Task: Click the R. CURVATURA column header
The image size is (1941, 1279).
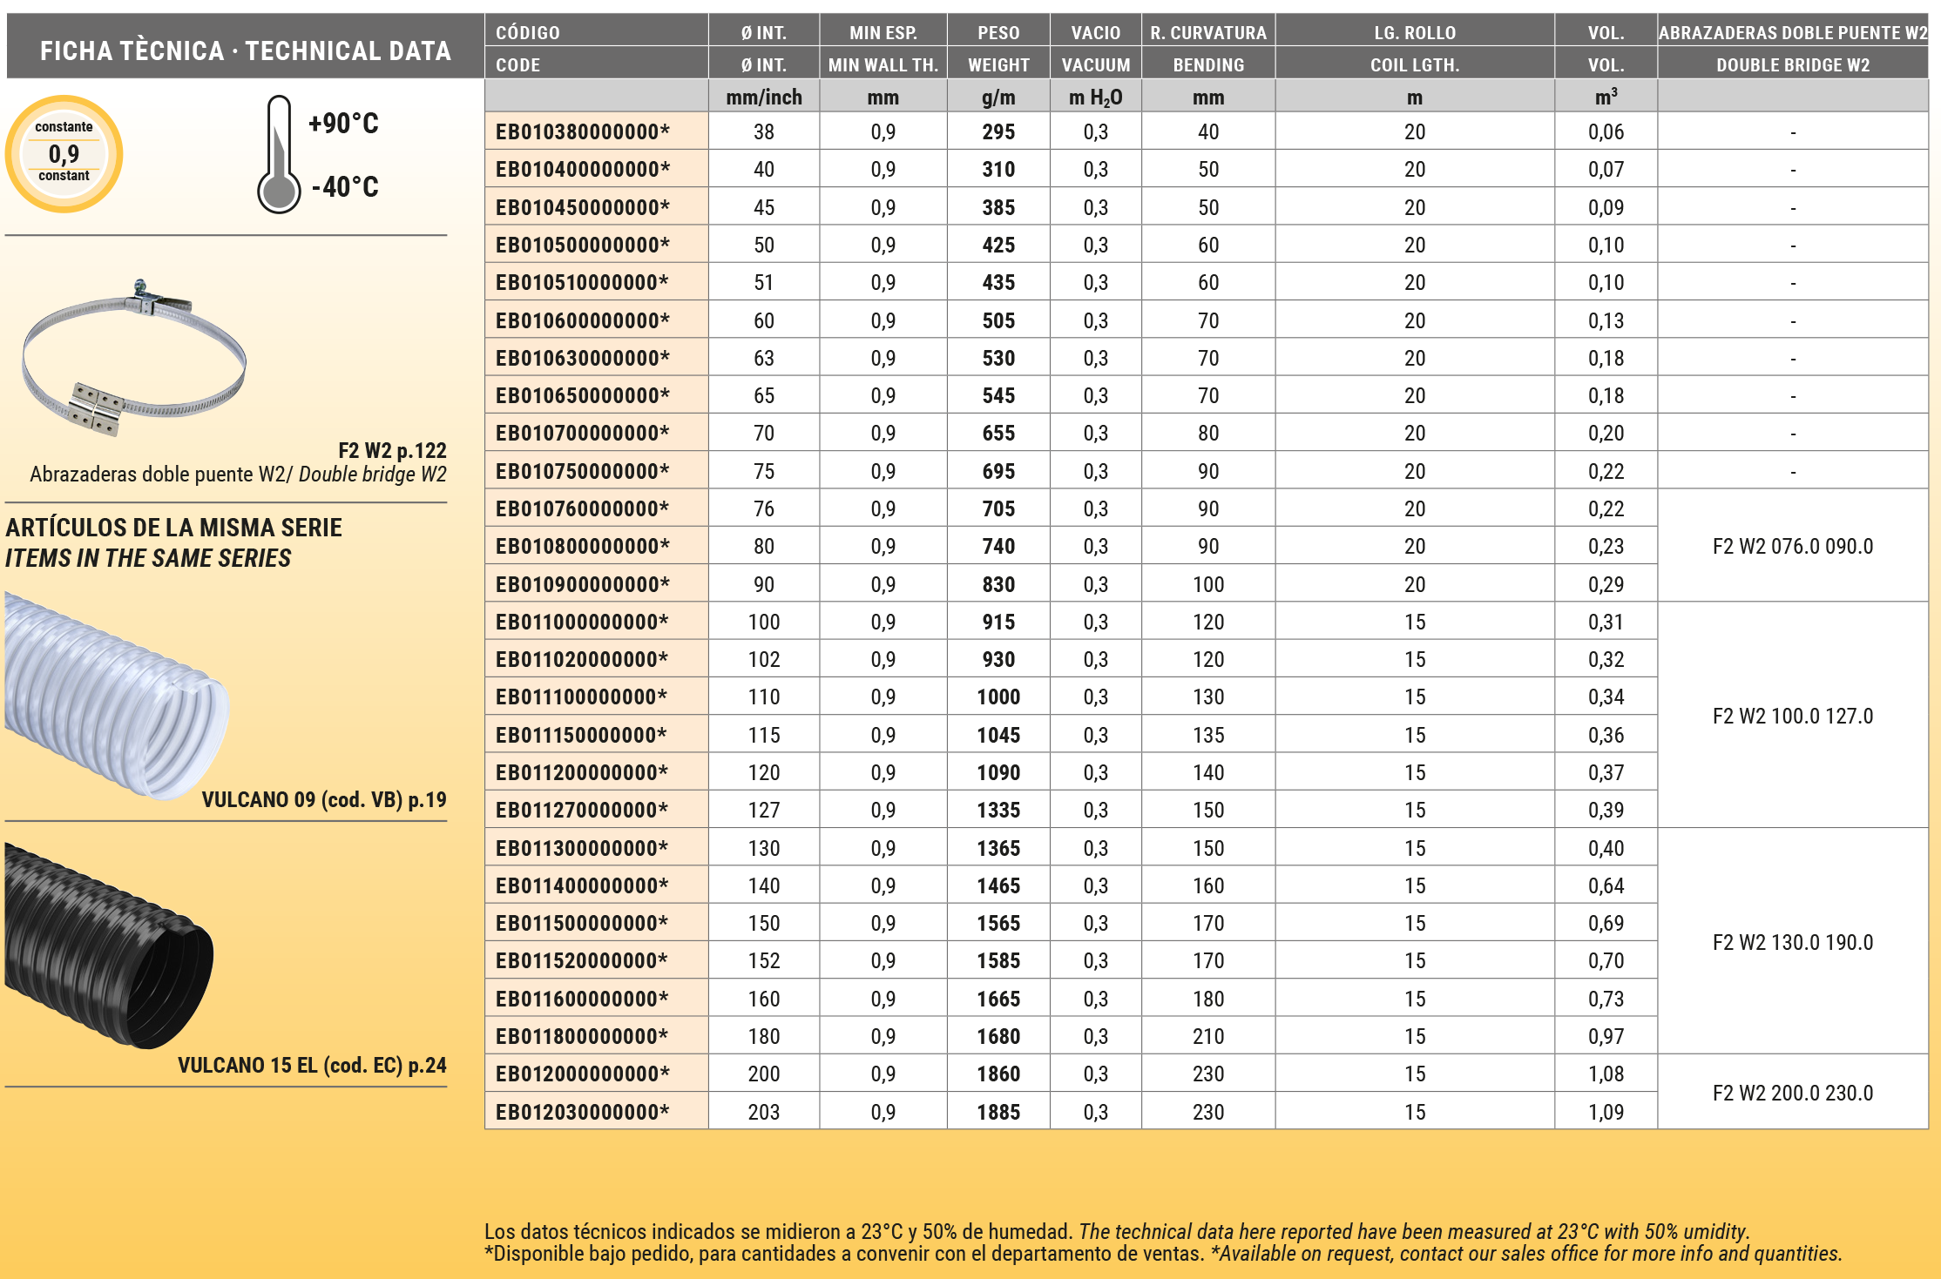Action: [x=1207, y=32]
